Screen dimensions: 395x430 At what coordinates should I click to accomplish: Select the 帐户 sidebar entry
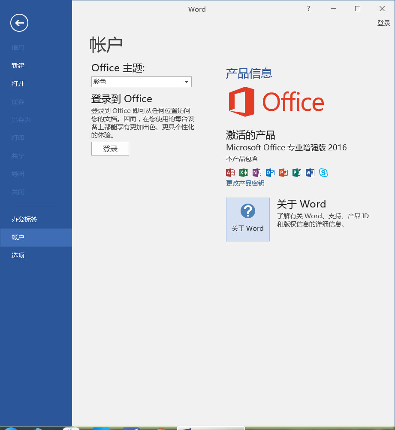(18, 238)
